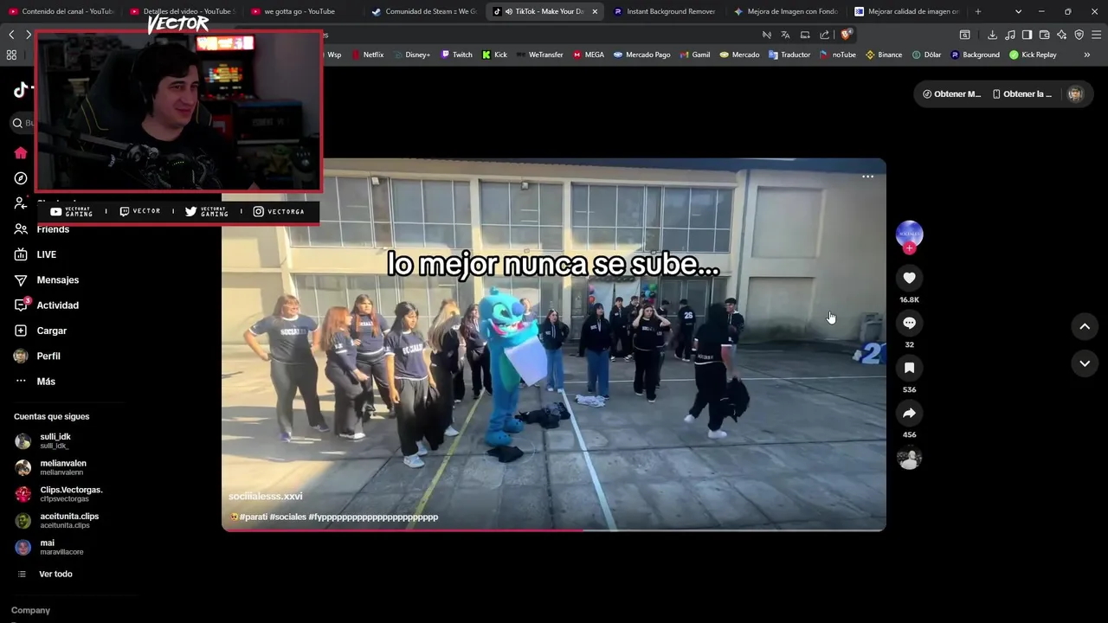Image resolution: width=1108 pixels, height=623 pixels.
Task: Open the browser hamburger main menu
Action: (1097, 35)
